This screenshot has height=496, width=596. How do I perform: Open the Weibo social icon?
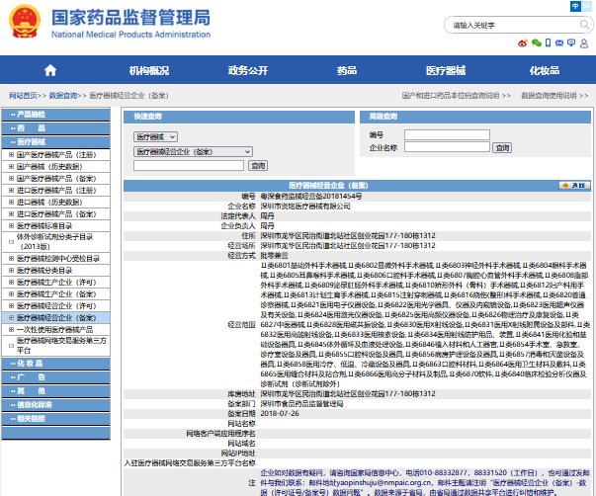click(523, 42)
